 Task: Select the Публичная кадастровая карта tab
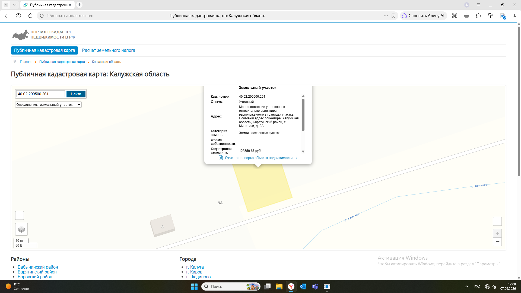click(x=45, y=50)
